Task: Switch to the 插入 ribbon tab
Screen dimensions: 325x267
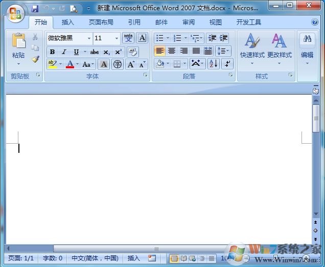Action: coord(68,22)
